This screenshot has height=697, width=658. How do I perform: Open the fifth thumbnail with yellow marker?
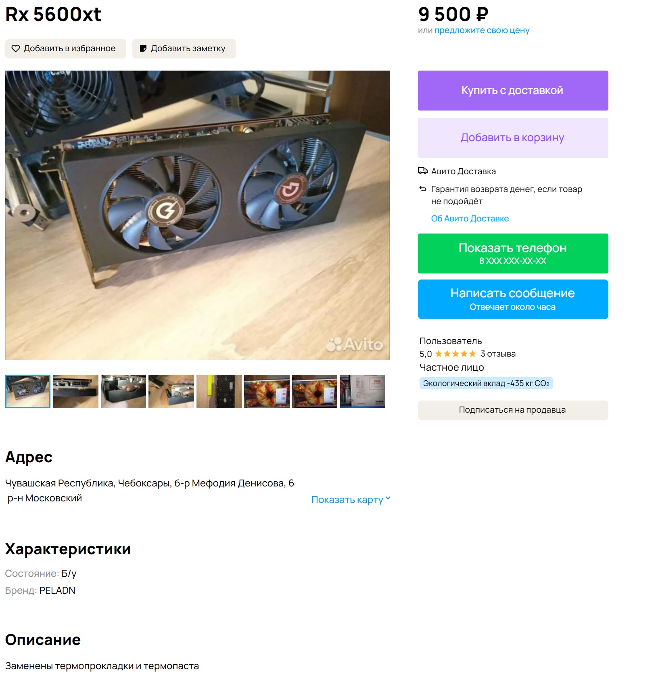pyautogui.click(x=219, y=391)
